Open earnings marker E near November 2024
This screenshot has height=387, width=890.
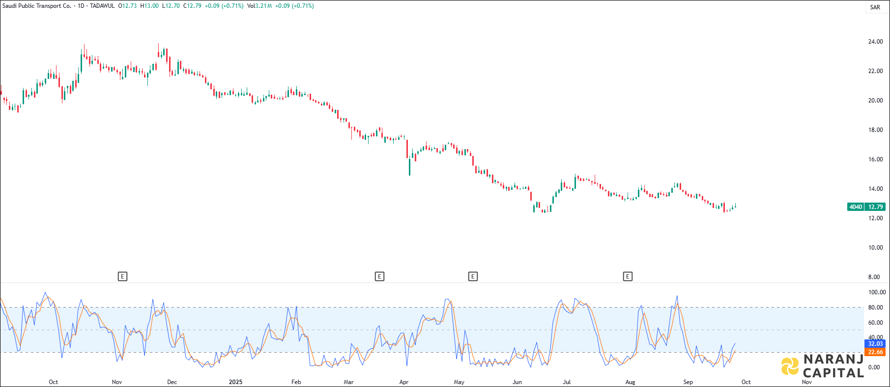[x=123, y=277]
